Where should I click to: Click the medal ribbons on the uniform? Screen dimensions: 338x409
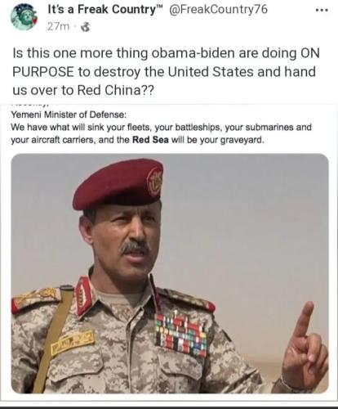click(181, 335)
